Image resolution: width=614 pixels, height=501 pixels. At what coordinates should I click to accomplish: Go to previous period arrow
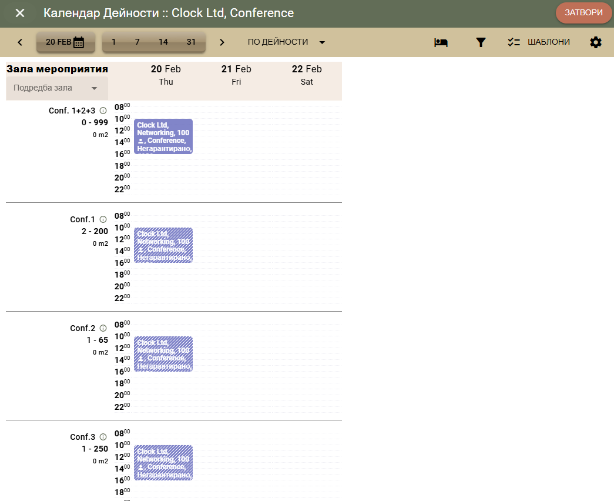tap(20, 42)
